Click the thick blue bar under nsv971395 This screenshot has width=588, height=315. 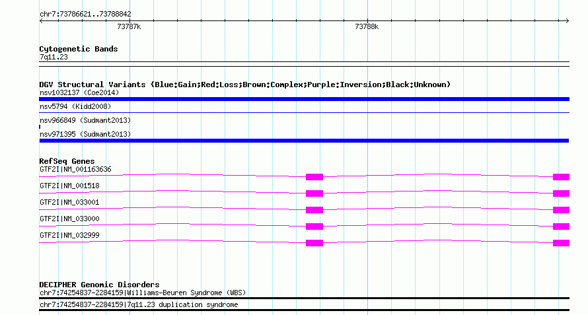304,141
